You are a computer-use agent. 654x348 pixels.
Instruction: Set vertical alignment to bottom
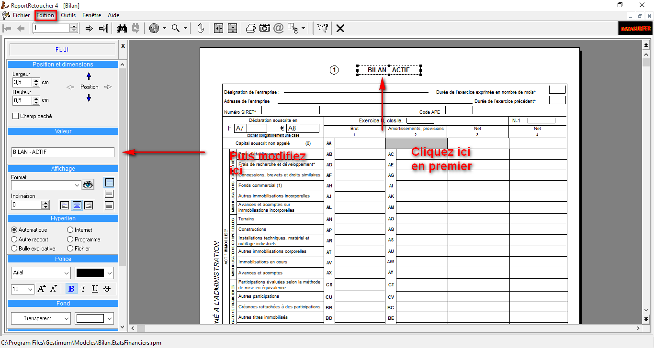click(x=109, y=205)
